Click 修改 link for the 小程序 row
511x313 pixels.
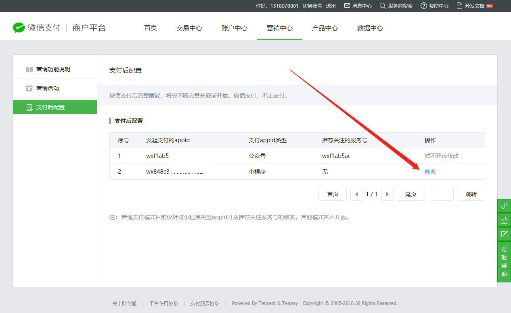click(x=430, y=172)
